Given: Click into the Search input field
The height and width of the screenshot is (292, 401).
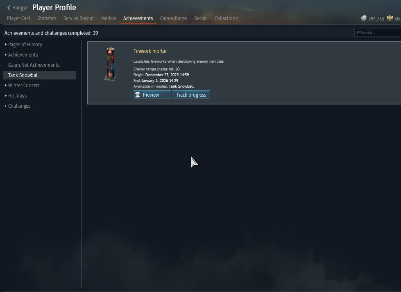Looking at the screenshot, I should click(x=378, y=32).
